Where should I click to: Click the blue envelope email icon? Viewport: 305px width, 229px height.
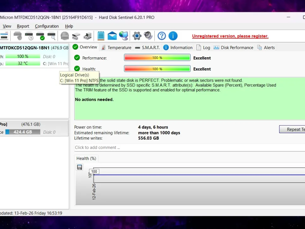point(112,36)
